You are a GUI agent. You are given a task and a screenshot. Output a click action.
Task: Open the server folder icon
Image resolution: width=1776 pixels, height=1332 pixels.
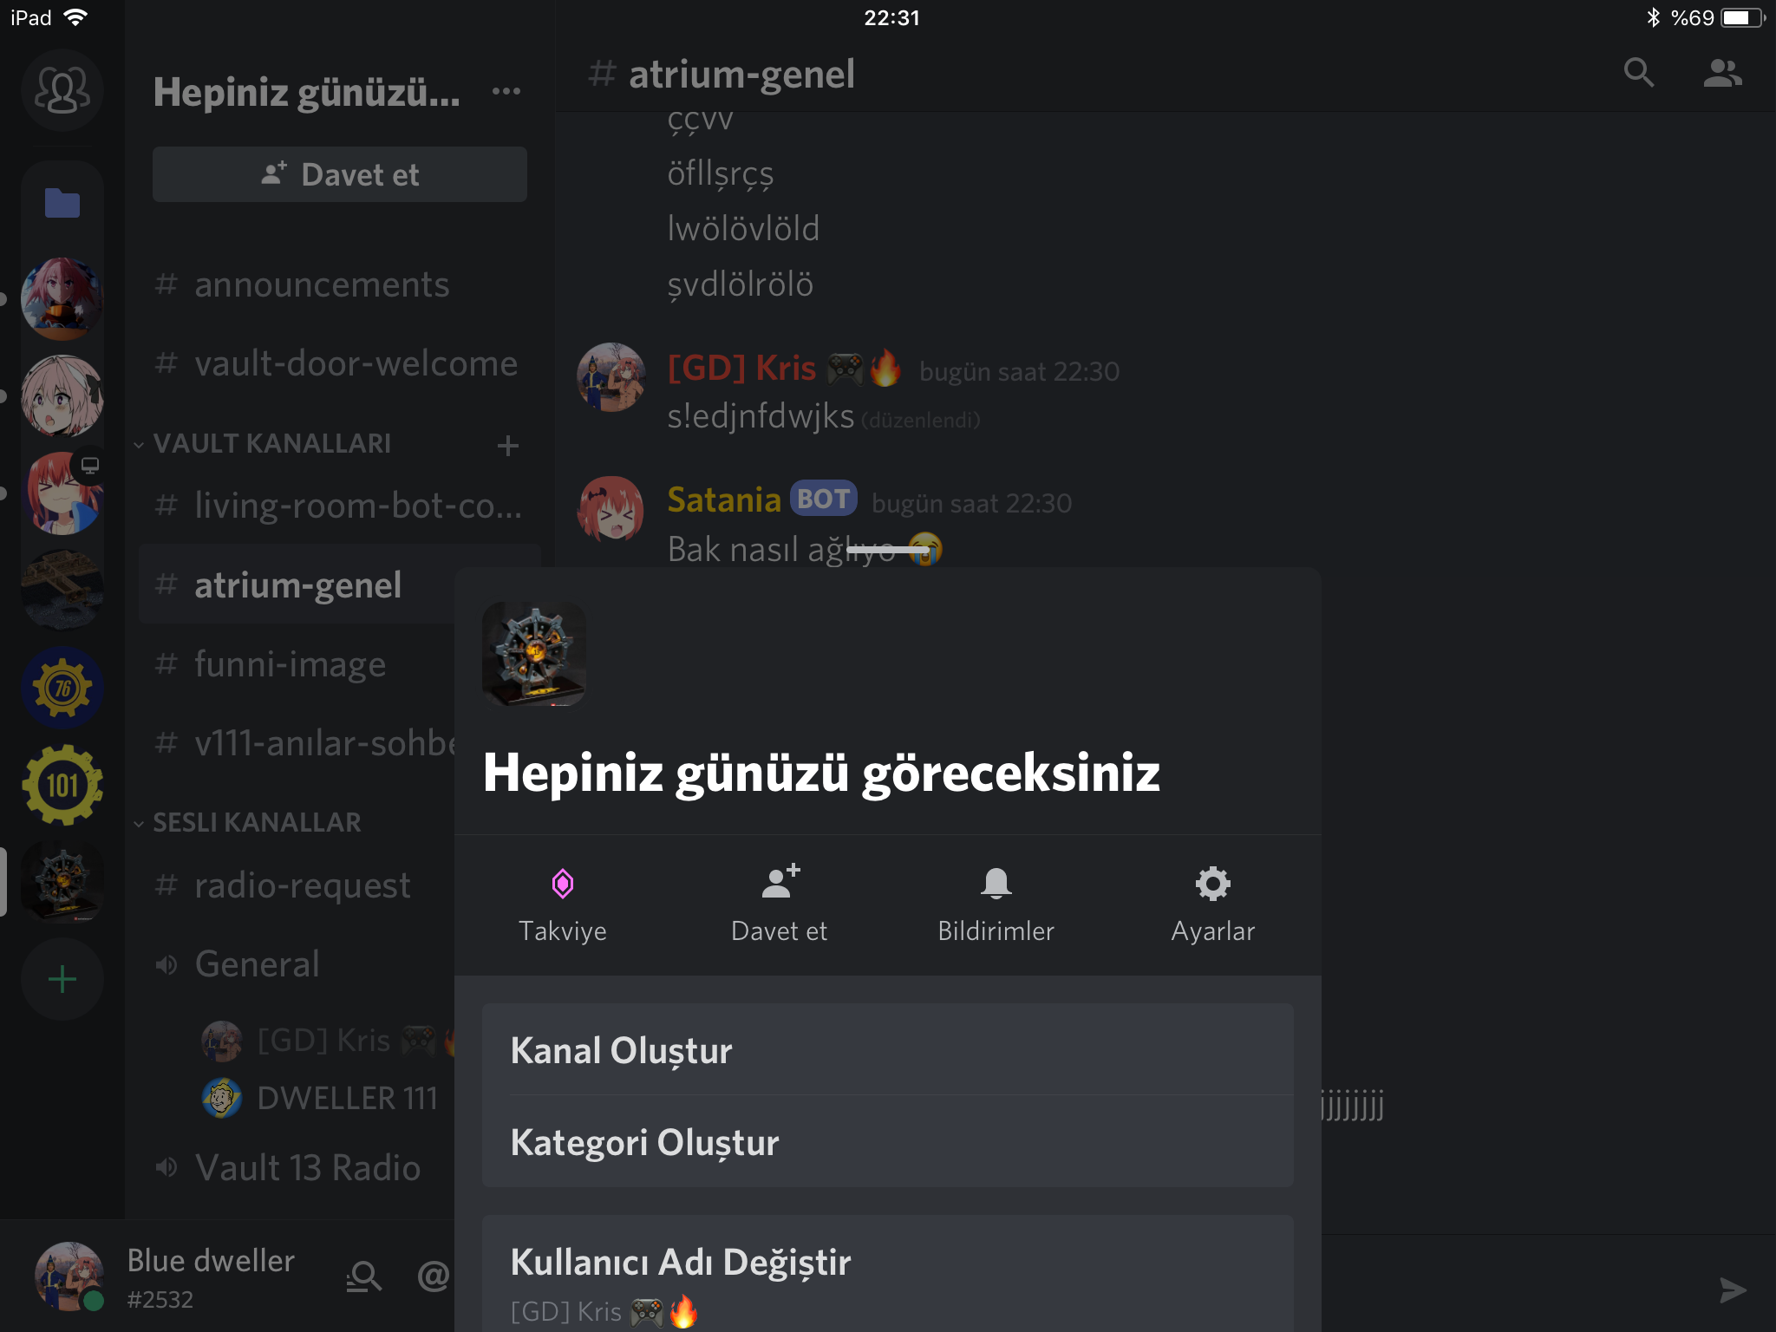62,203
